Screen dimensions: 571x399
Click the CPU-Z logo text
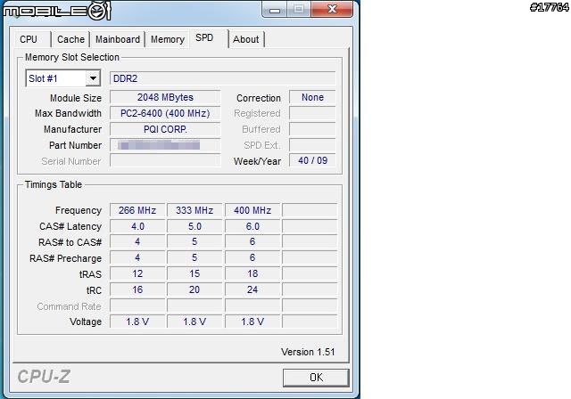pyautogui.click(x=44, y=377)
